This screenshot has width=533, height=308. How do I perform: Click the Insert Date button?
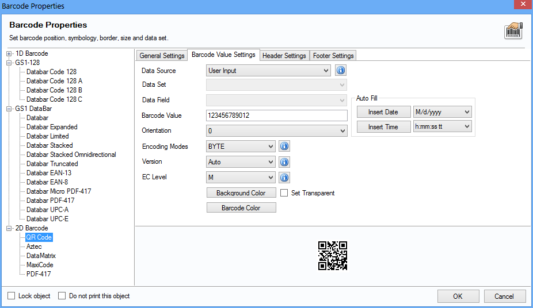pyautogui.click(x=383, y=112)
